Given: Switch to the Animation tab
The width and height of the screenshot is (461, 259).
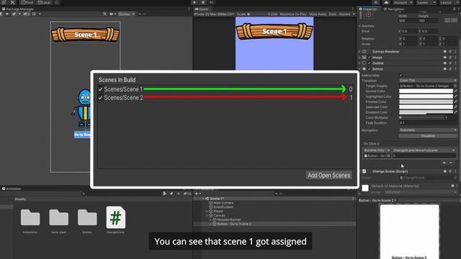Looking at the screenshot, I should [x=12, y=188].
